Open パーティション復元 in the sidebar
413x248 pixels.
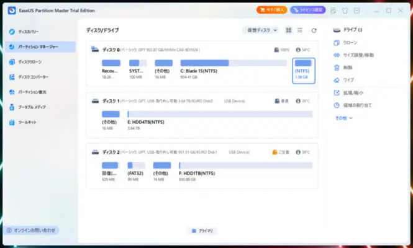tap(28, 92)
